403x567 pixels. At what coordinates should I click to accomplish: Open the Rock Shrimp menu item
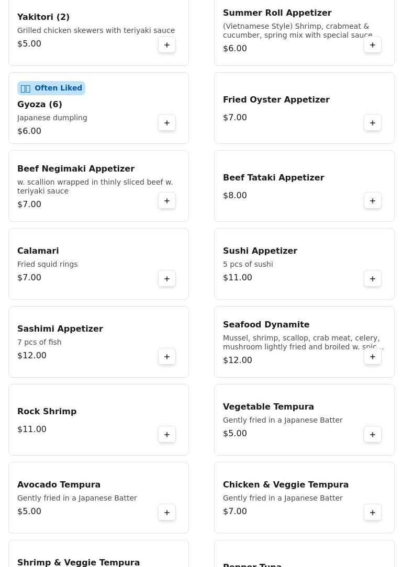pos(47,412)
